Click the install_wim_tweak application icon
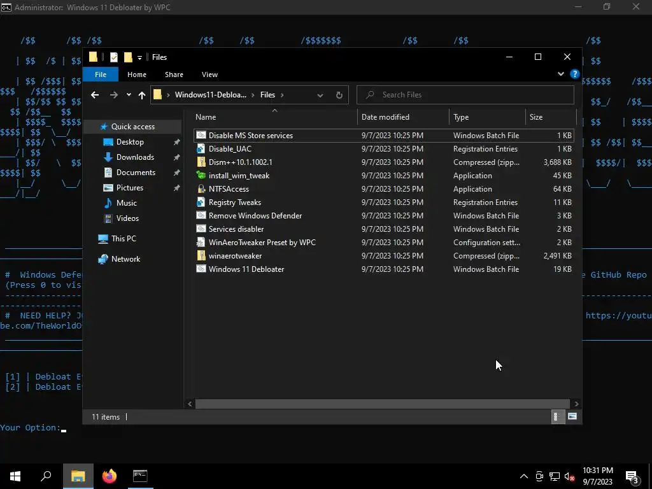The width and height of the screenshot is (652, 489). pyautogui.click(x=201, y=175)
